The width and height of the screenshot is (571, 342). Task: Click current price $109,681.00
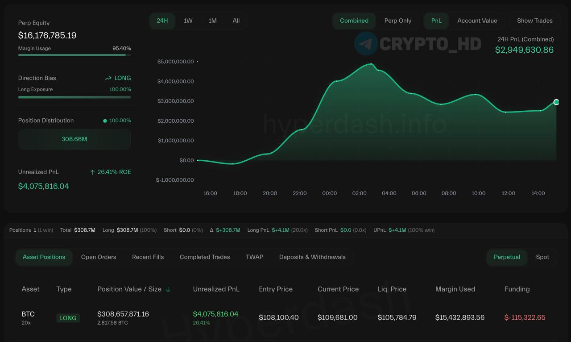click(338, 317)
